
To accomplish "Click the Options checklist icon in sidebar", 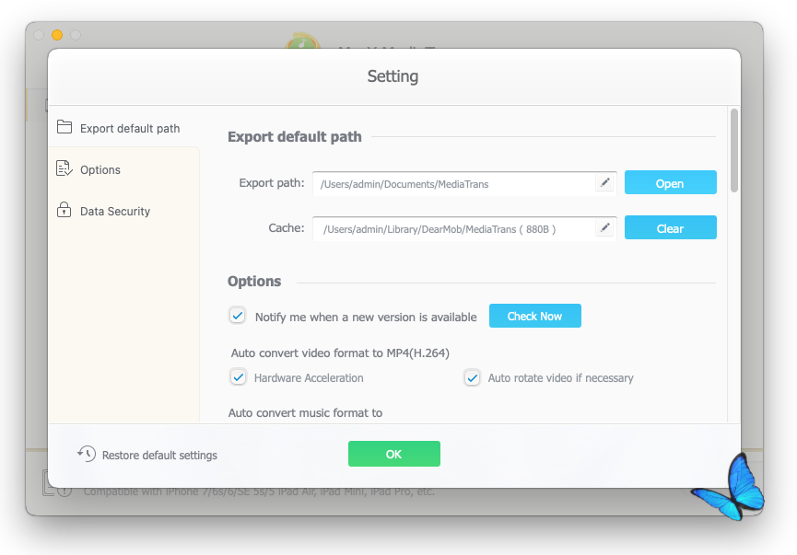I will [x=64, y=168].
